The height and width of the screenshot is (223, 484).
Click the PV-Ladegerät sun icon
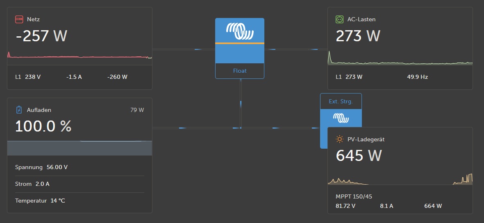click(x=339, y=139)
